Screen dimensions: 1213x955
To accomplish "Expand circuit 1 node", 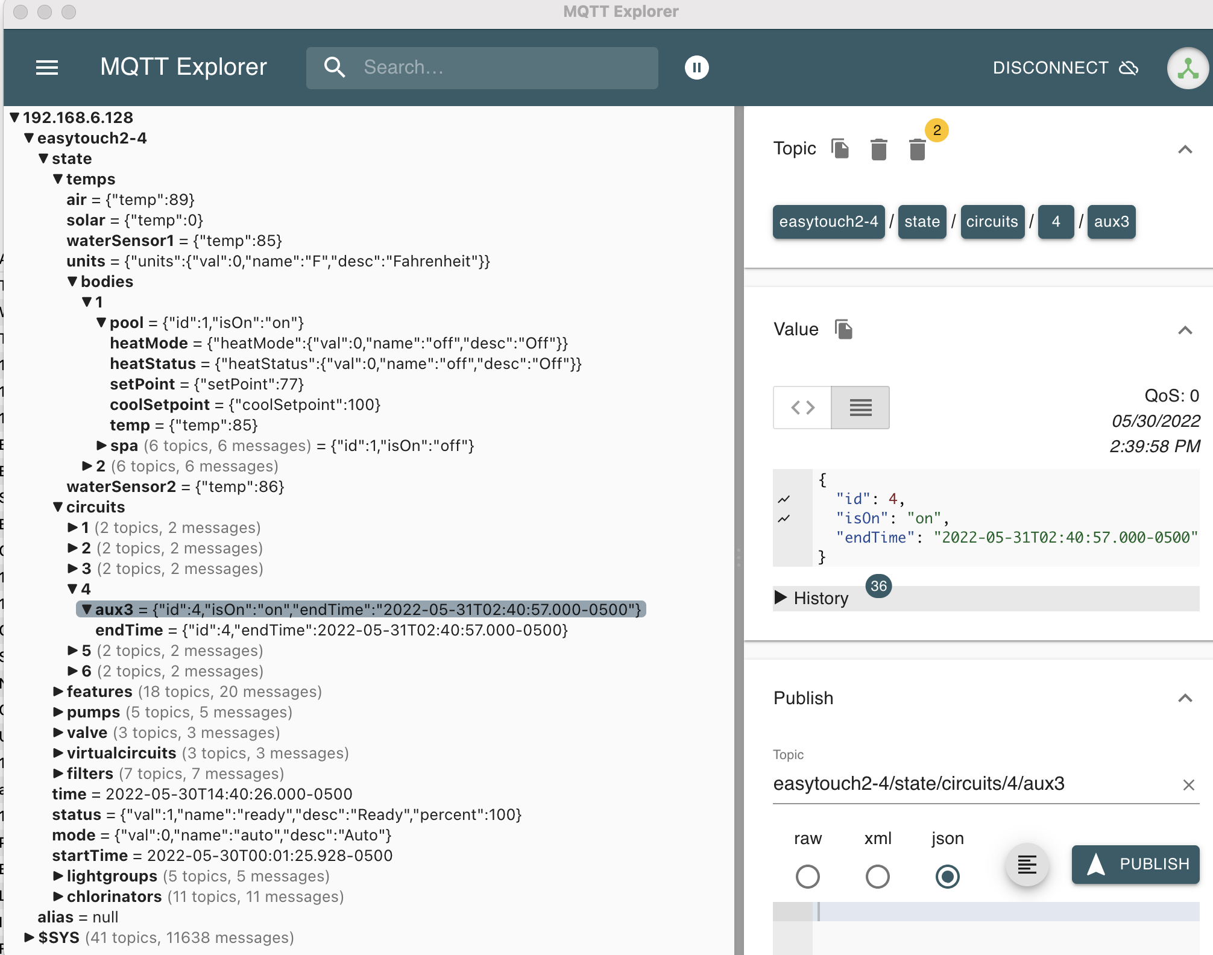I will coord(73,528).
